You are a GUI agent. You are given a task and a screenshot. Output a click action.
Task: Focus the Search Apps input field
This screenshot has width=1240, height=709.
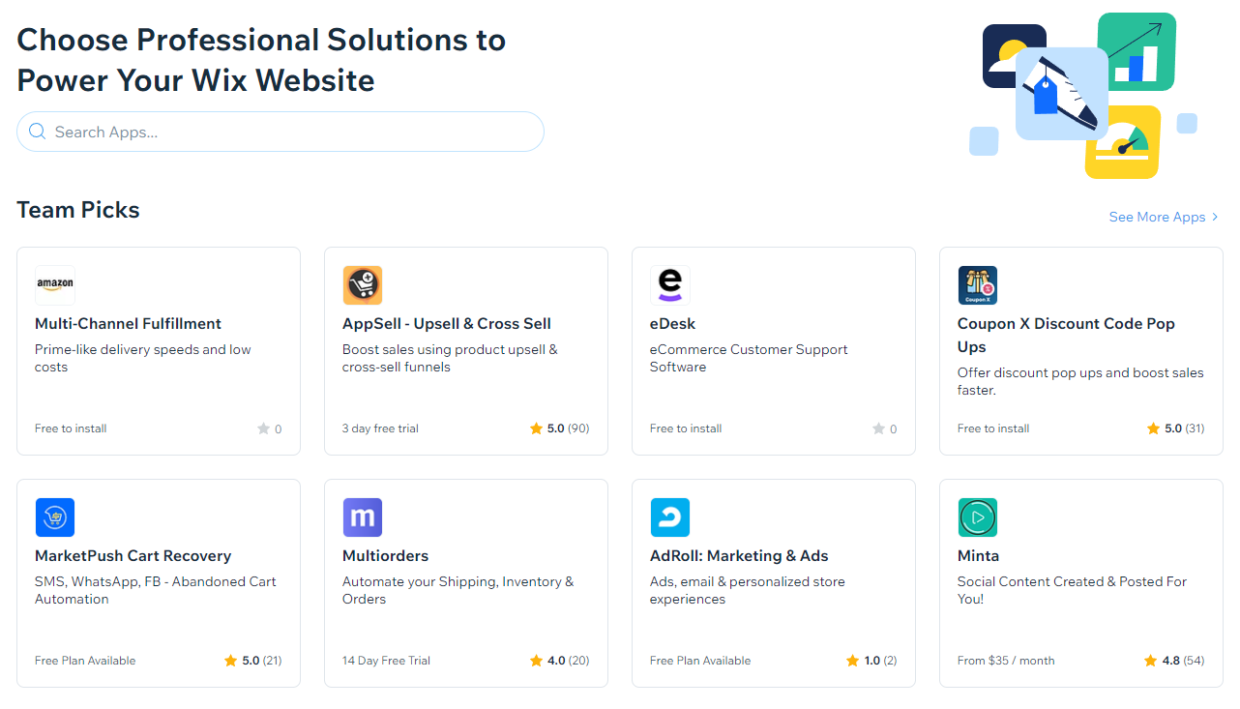pyautogui.click(x=280, y=132)
